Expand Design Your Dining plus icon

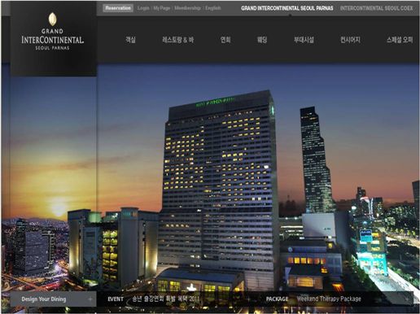[90, 299]
